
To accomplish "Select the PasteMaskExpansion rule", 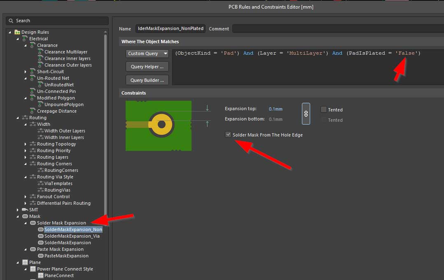I will click(x=66, y=256).
